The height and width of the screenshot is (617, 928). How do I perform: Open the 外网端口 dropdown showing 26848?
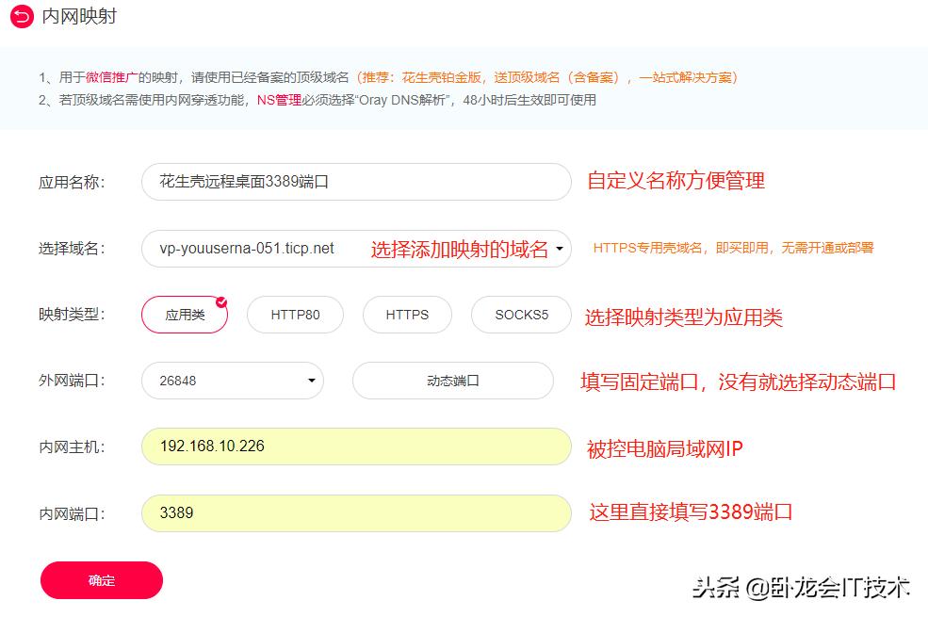[x=311, y=381]
